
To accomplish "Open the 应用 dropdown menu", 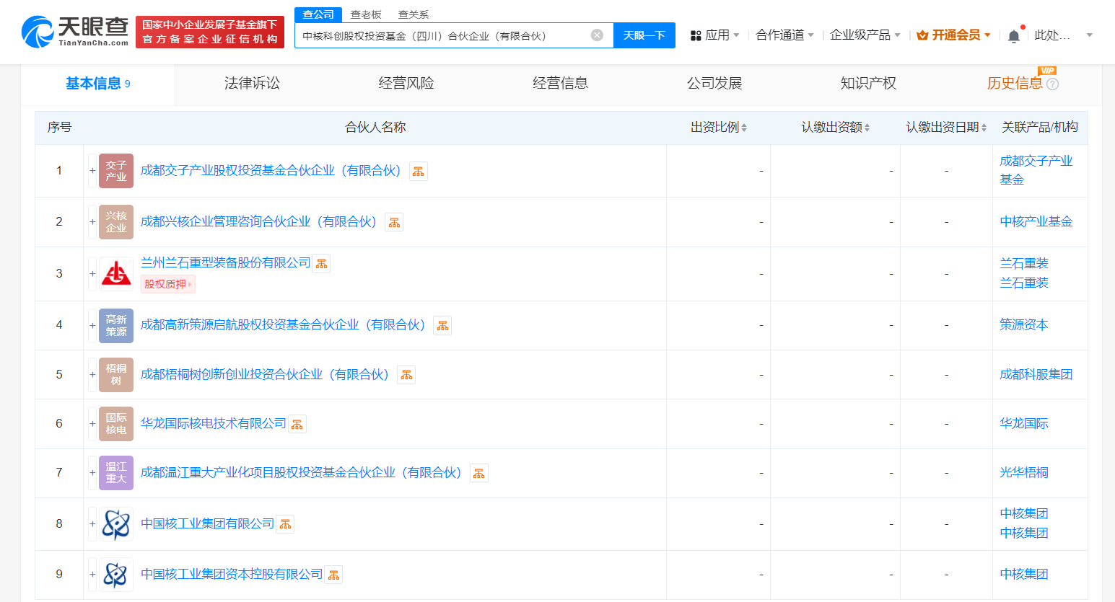I will (x=715, y=35).
